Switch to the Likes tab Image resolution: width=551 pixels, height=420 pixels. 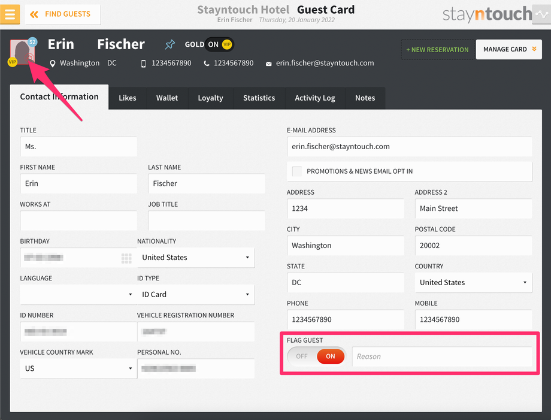click(x=127, y=98)
